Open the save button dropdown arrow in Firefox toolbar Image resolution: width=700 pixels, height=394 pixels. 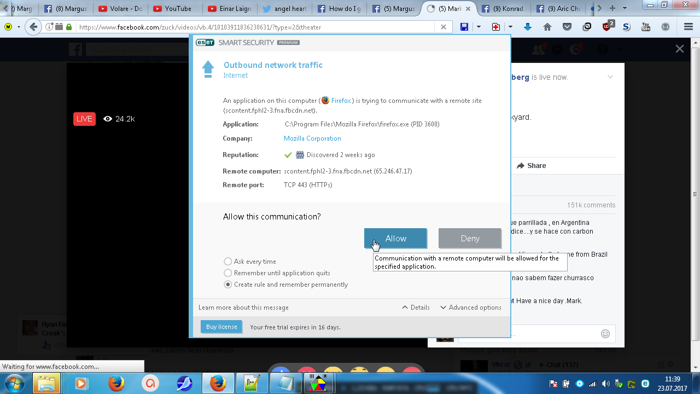coord(479,27)
